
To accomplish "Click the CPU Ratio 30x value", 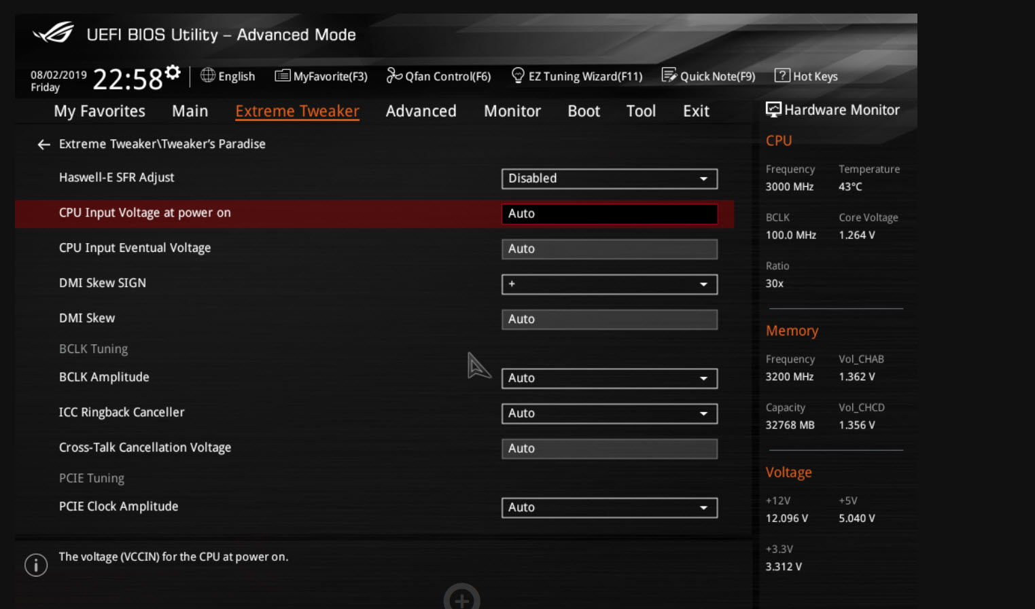I will coord(775,284).
